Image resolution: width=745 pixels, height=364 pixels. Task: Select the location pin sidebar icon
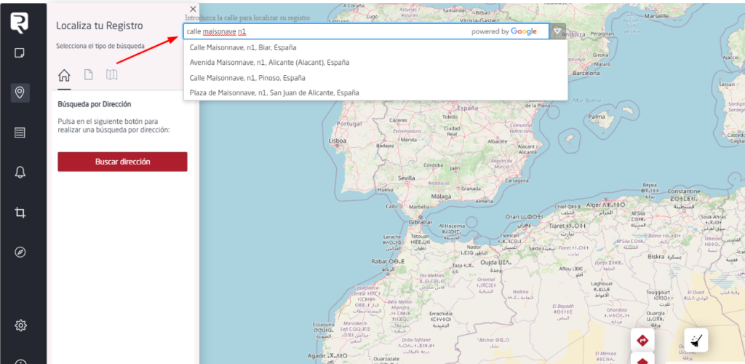(20, 92)
